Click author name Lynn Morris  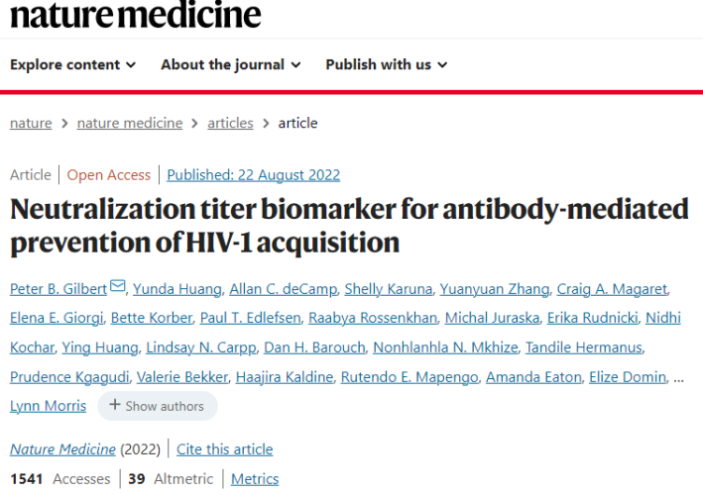coord(48,406)
